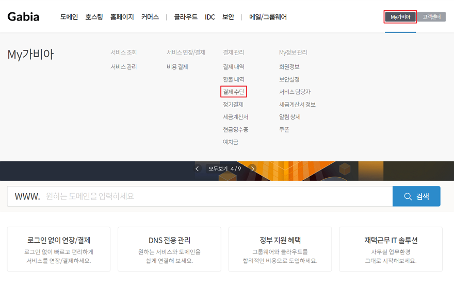Focus the domain search input field

[200, 196]
